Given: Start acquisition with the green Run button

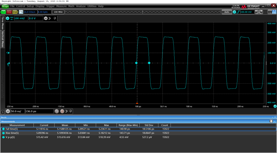Looking at the screenshot, I should click(x=3, y=12).
